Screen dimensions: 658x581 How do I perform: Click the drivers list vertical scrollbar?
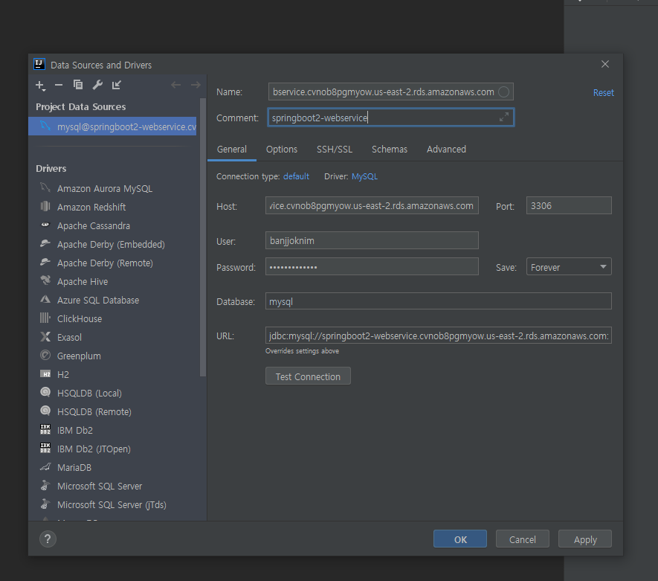203,237
